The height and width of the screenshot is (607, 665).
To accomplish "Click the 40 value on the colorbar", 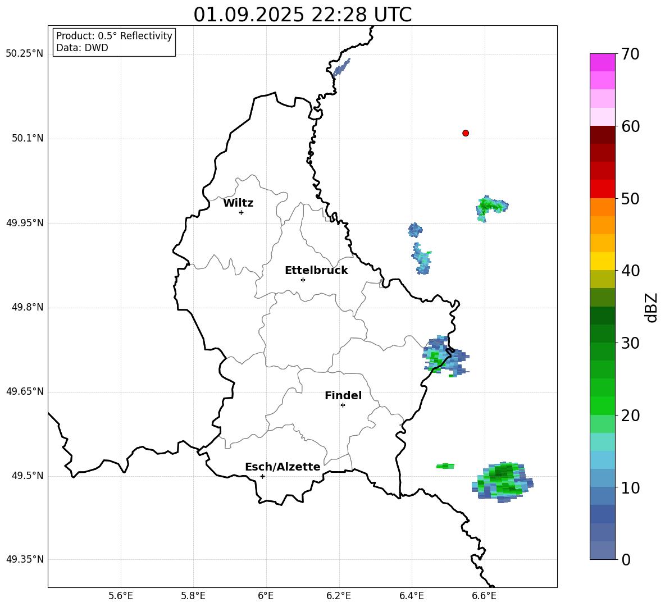I will tap(630, 271).
